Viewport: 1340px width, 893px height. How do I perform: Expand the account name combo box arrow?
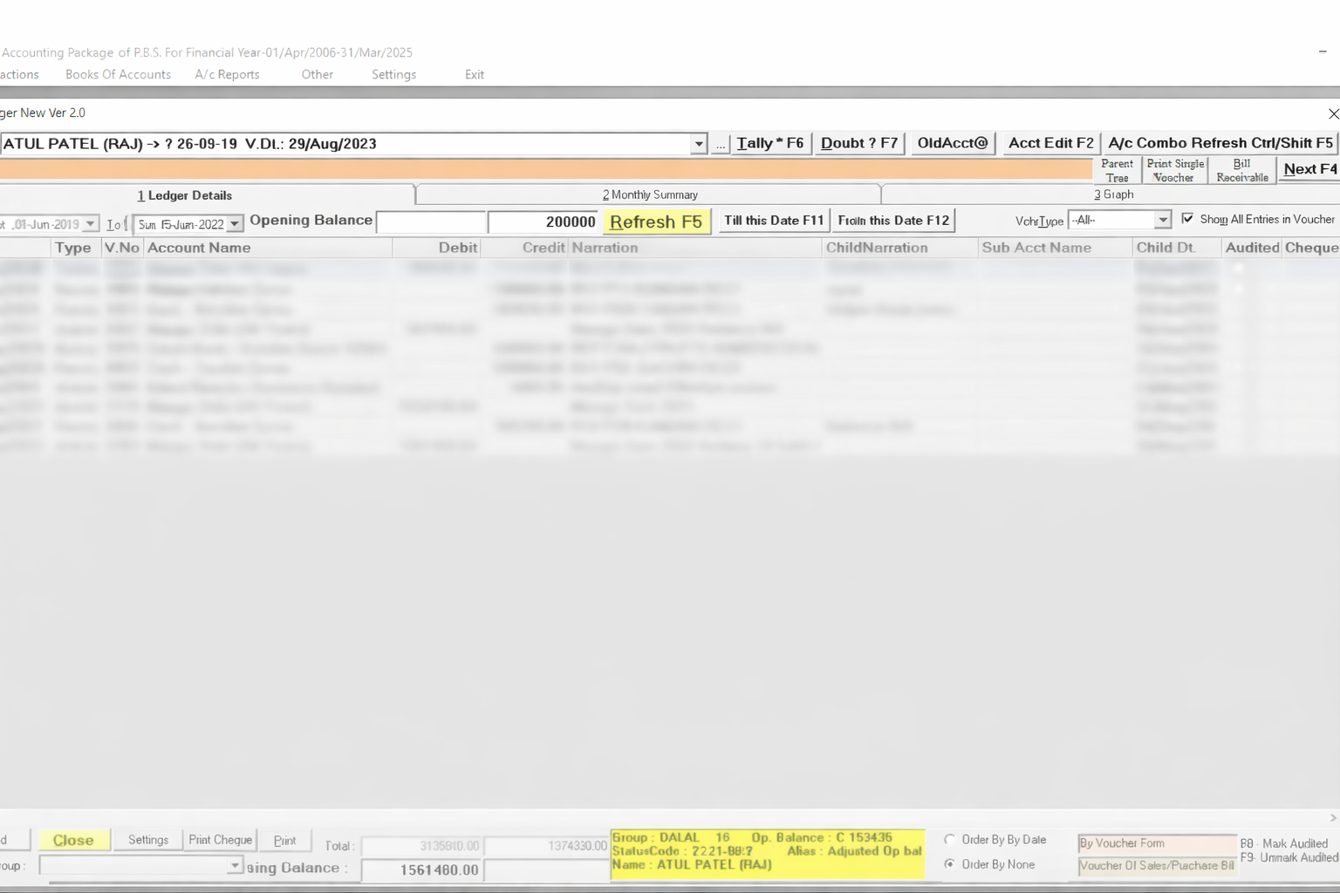point(698,144)
